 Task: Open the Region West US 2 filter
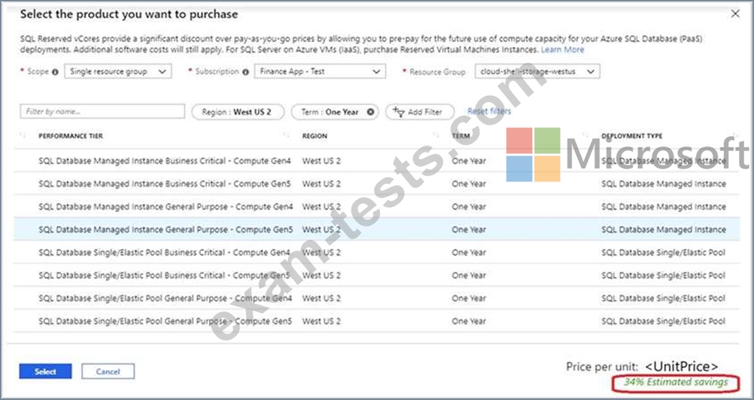[x=238, y=112]
